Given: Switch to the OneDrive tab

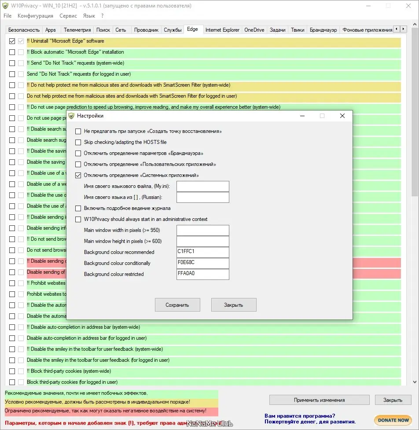Looking at the screenshot, I should coord(254,30).
